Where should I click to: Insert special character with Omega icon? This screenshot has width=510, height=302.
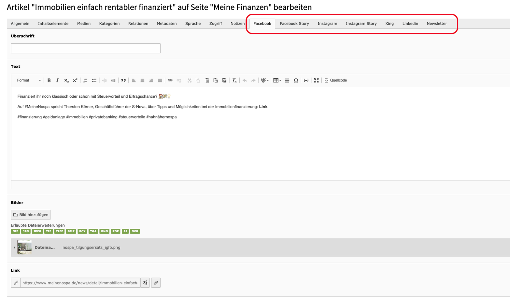tap(296, 81)
